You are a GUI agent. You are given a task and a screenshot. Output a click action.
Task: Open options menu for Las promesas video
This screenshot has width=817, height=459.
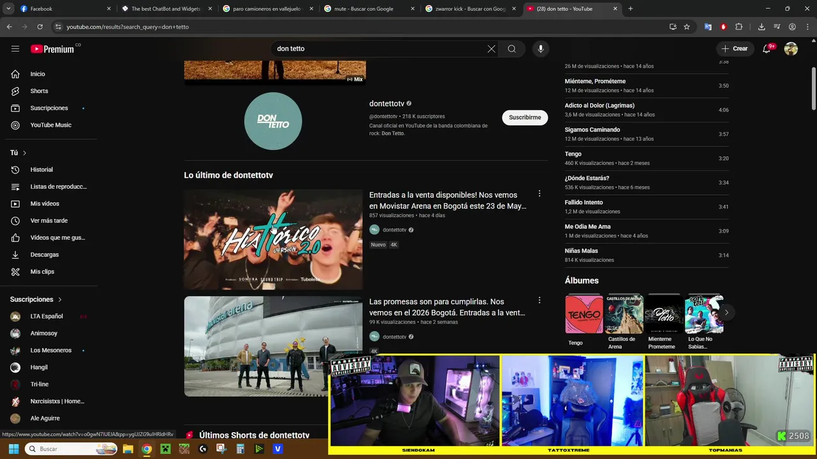pyautogui.click(x=539, y=300)
